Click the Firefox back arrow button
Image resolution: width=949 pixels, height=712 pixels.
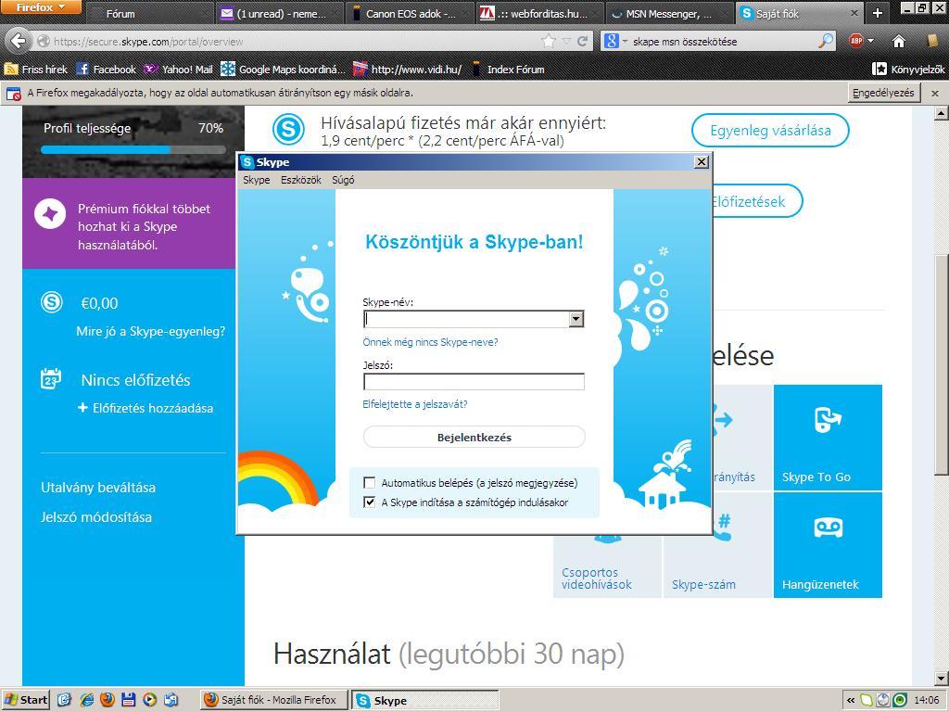click(x=19, y=41)
